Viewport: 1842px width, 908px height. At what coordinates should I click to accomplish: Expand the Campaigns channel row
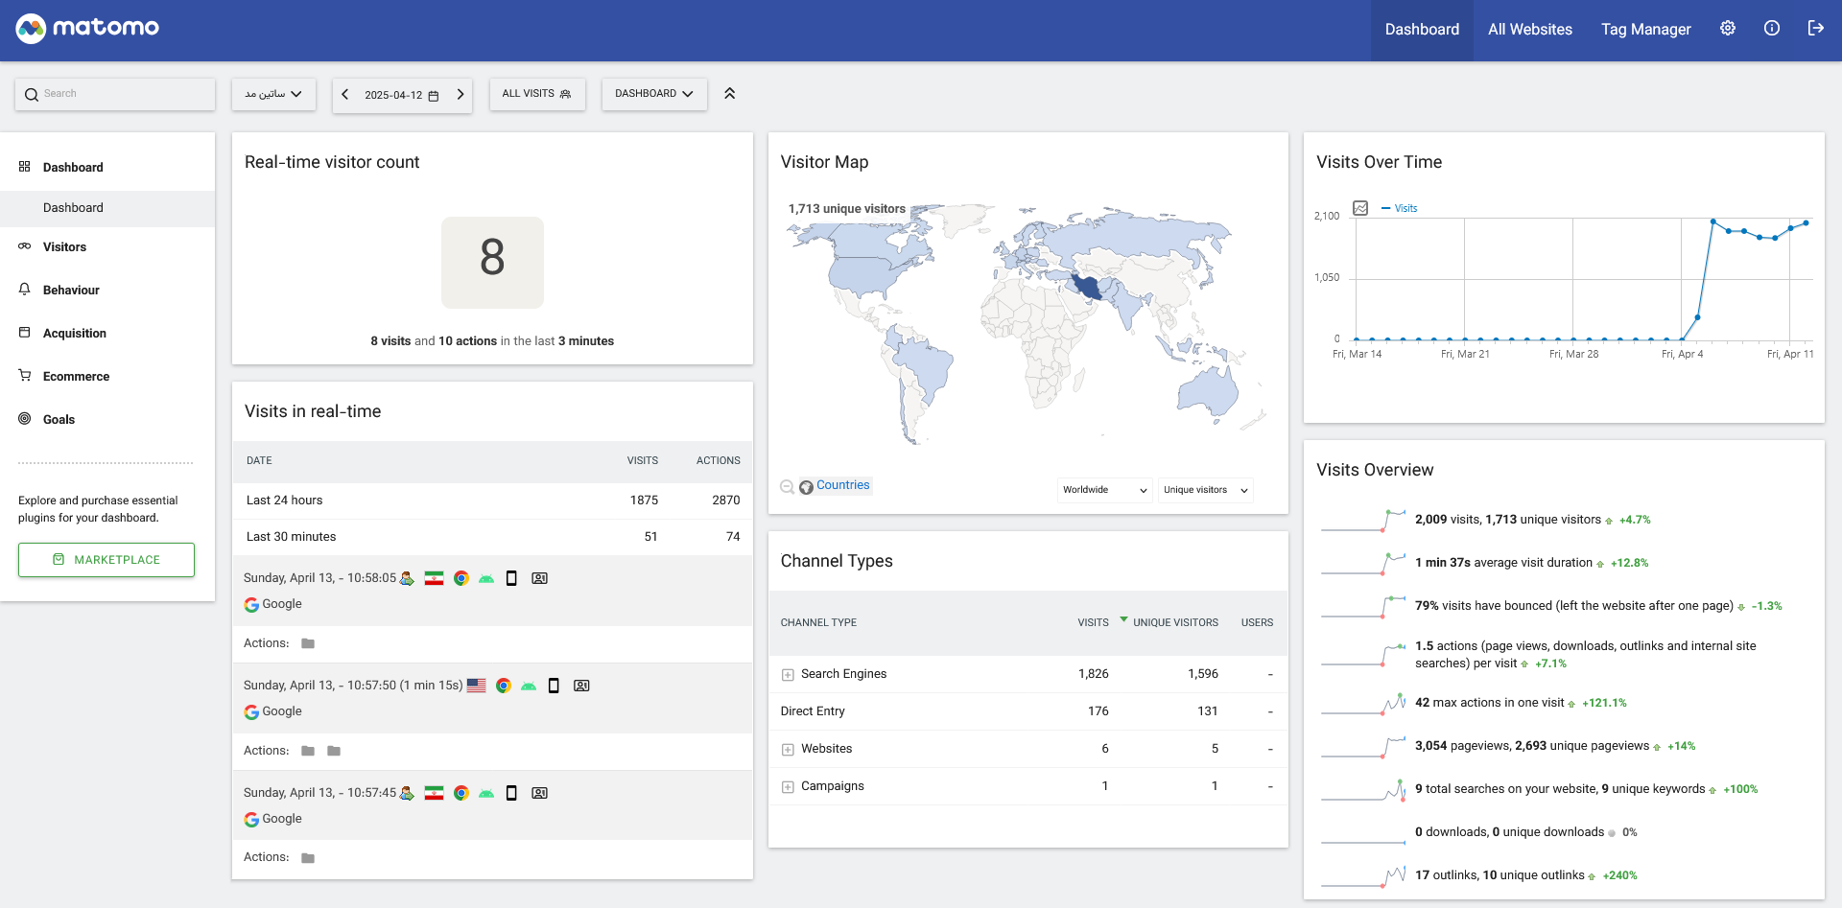(x=788, y=787)
